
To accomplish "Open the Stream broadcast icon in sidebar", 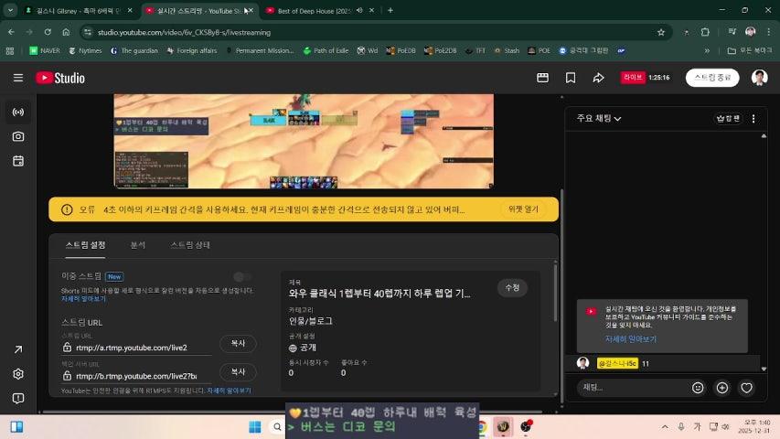I will pos(18,112).
